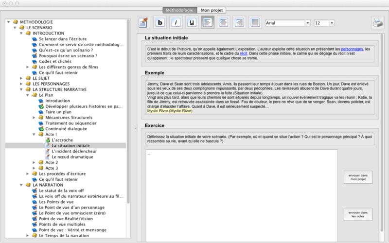Expand 'Les différents genres de films'

click(28, 67)
